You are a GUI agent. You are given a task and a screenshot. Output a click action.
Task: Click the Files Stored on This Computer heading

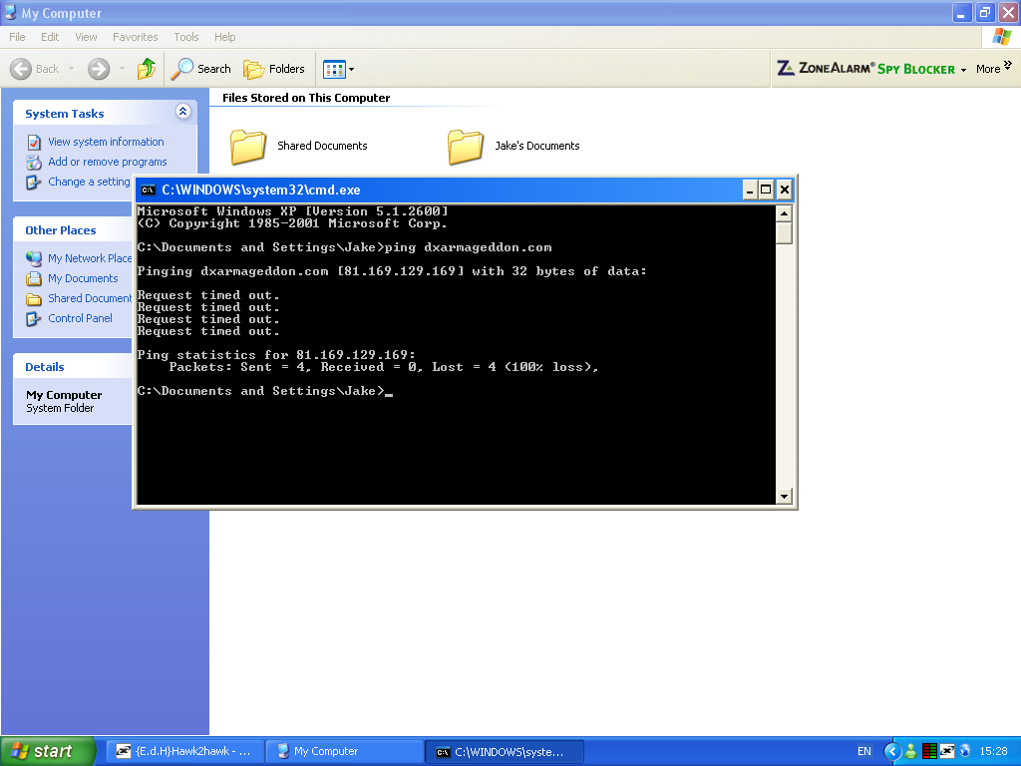(x=306, y=98)
